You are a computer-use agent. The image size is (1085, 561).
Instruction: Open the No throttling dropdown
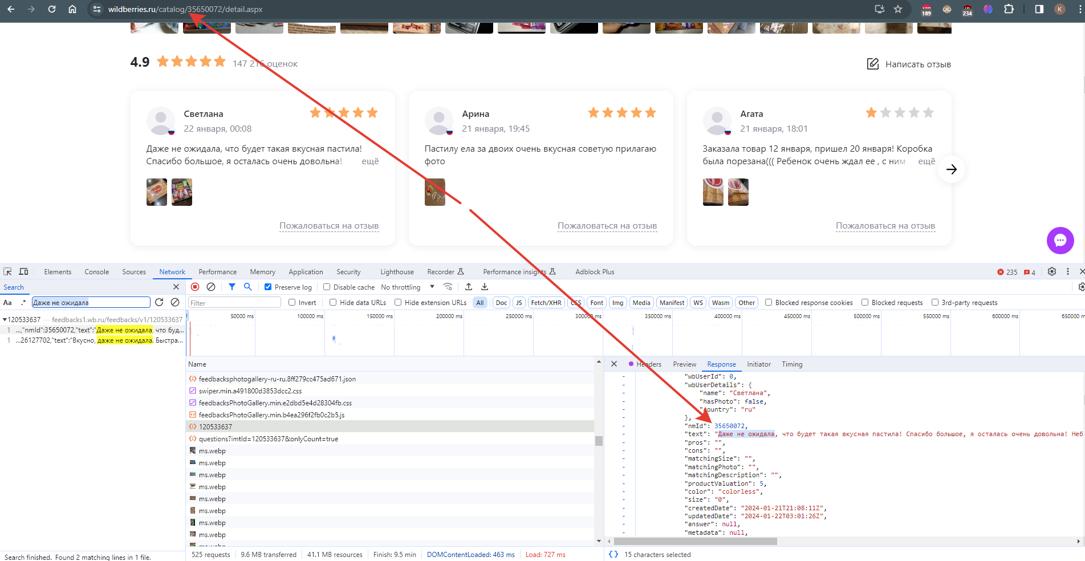408,287
